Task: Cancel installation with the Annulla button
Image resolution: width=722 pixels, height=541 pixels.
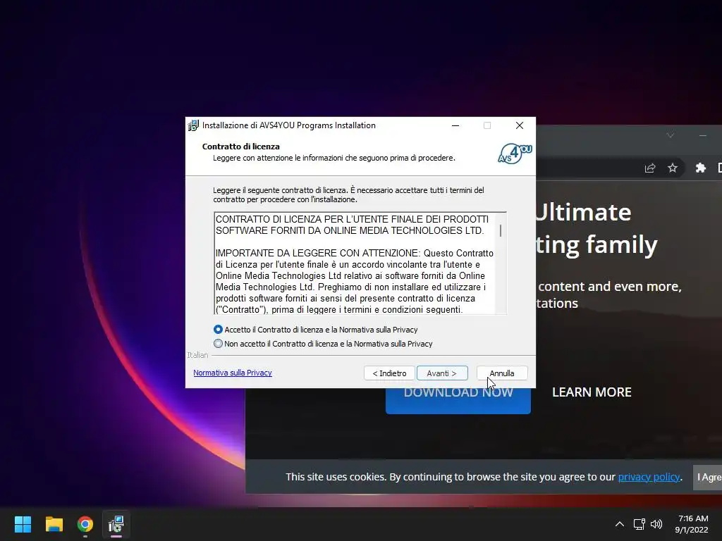Action: (502, 373)
